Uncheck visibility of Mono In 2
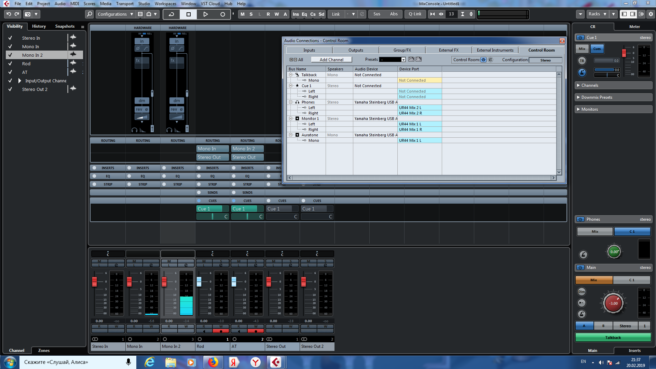656x369 pixels. point(10,55)
